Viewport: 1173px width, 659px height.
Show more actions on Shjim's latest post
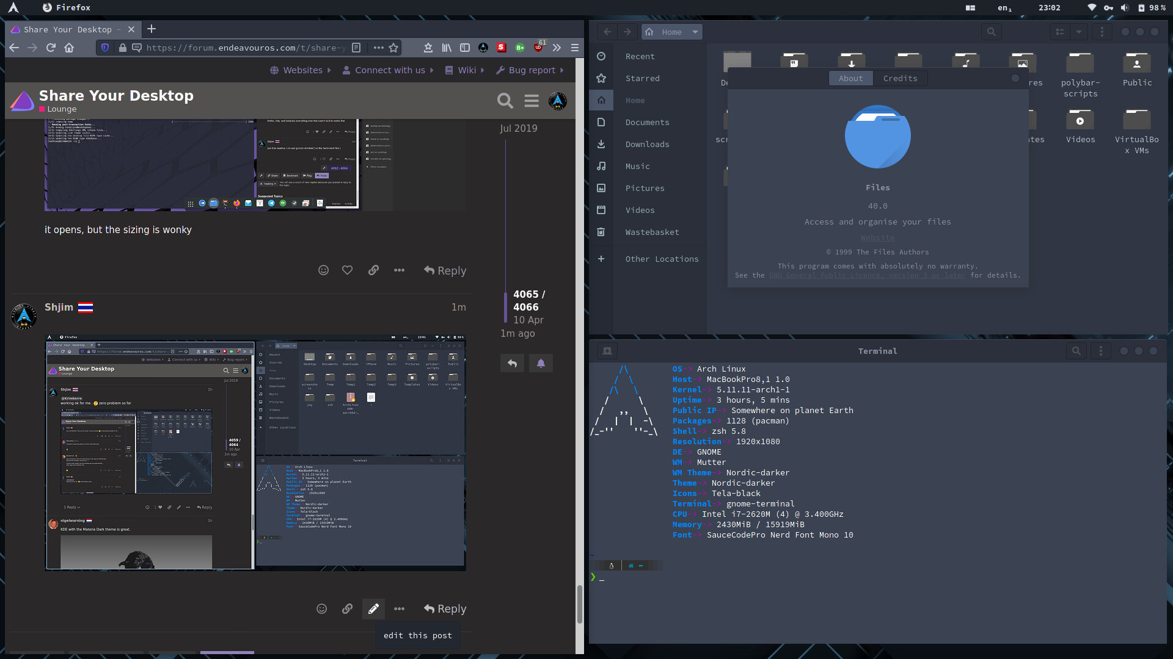(399, 608)
